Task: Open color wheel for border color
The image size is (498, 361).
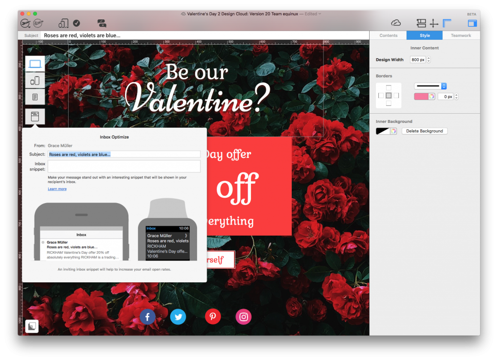Action: (x=431, y=96)
